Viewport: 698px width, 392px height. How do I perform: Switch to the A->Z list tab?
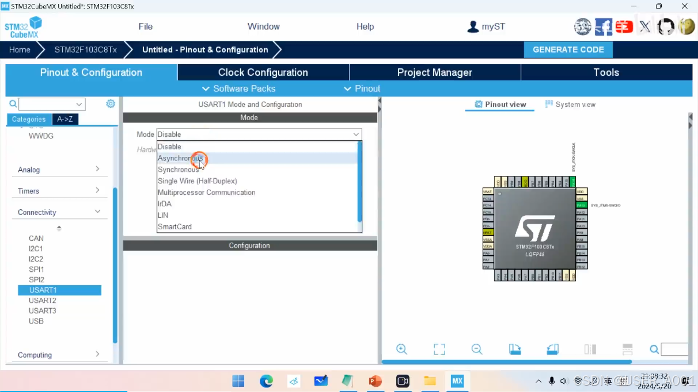pyautogui.click(x=65, y=119)
